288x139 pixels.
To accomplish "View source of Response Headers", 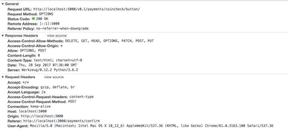I will pyautogui.click(x=57, y=36).
